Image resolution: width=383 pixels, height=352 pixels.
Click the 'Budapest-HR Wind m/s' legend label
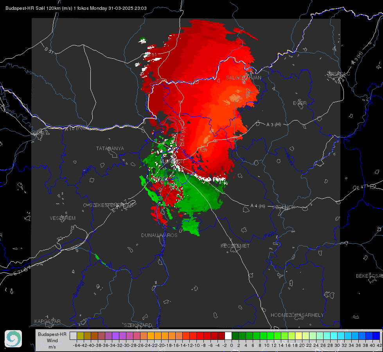52,341
